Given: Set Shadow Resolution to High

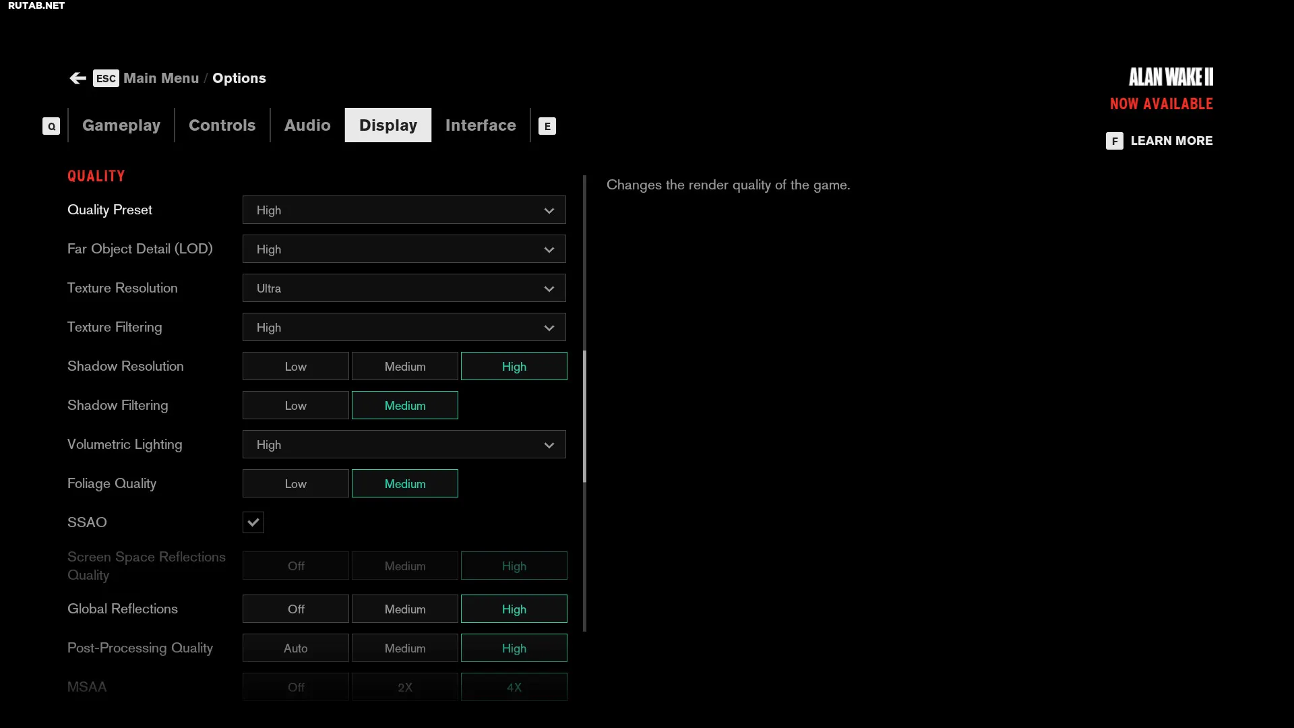Looking at the screenshot, I should 514,366.
